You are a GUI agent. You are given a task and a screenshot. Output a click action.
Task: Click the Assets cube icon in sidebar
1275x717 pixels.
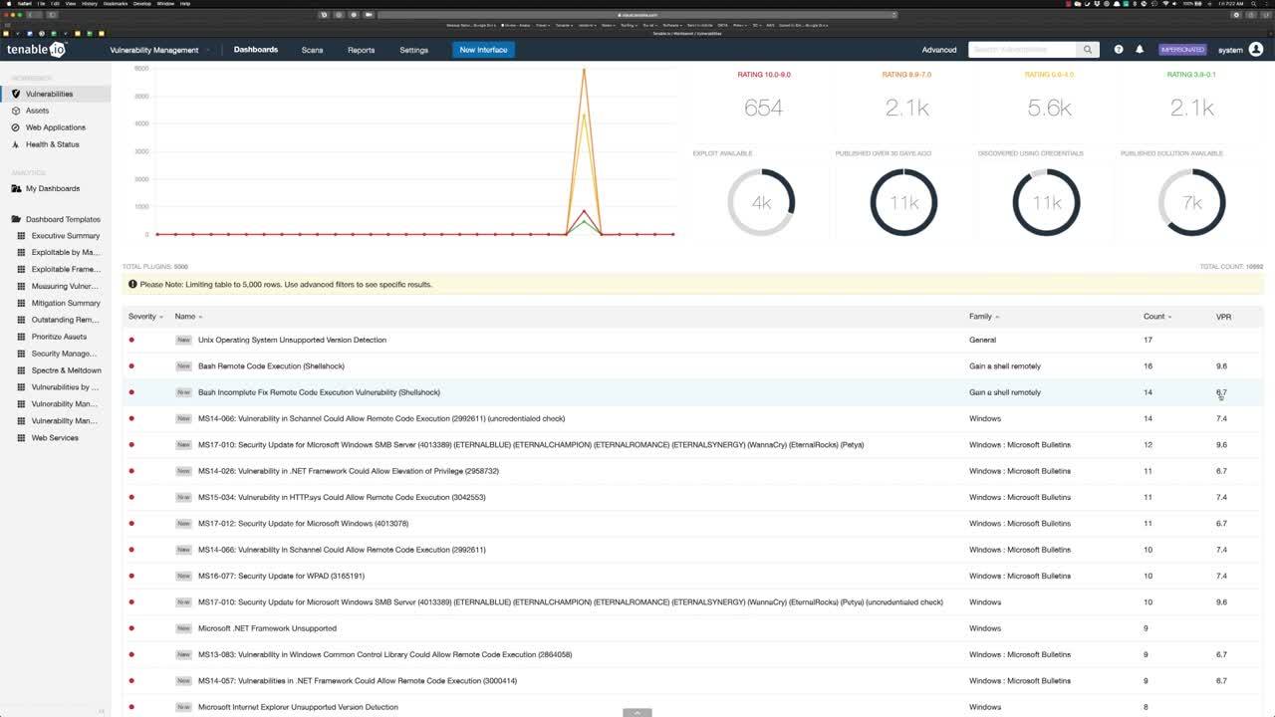[x=16, y=111]
